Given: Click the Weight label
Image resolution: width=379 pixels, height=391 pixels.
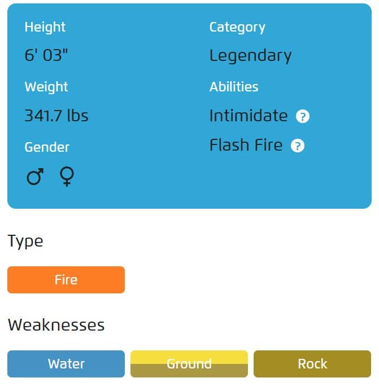Looking at the screenshot, I should 46,87.
